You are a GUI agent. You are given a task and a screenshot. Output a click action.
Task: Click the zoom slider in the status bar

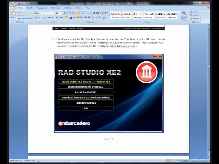pos(198,161)
